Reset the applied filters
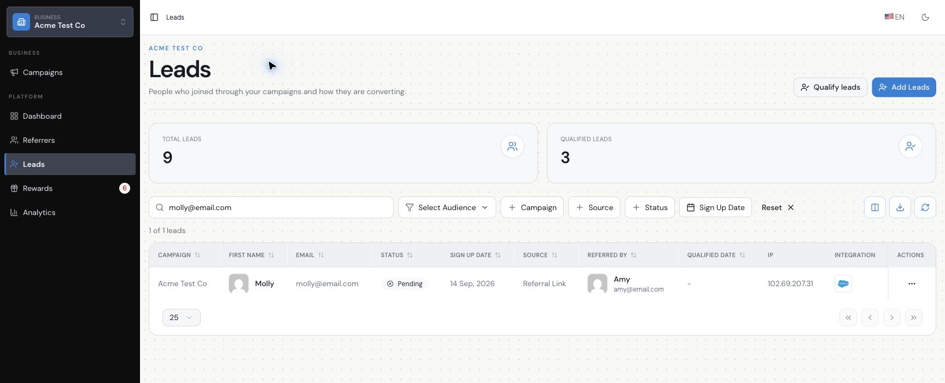This screenshot has width=945, height=383. coord(778,207)
